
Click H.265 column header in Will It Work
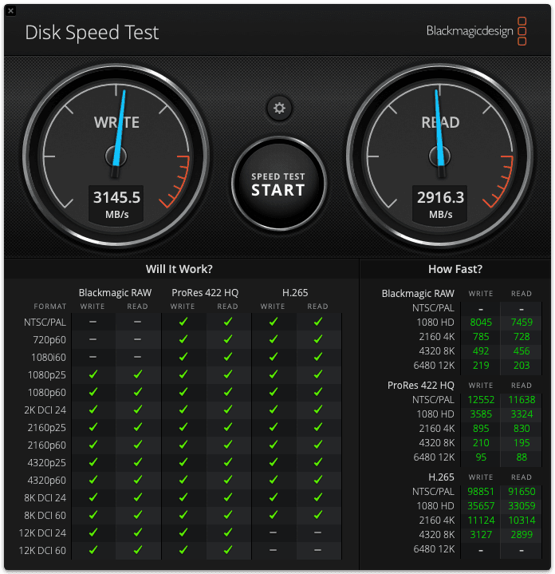(295, 293)
